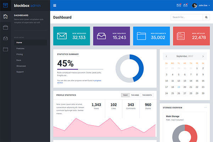Screen dimensions: 213x142
Task: Click John Doe's avatar picture
Action: pos(195,5)
